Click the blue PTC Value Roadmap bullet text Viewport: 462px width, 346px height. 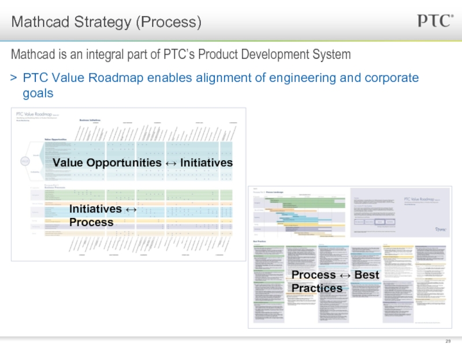pyautogui.click(x=221, y=85)
